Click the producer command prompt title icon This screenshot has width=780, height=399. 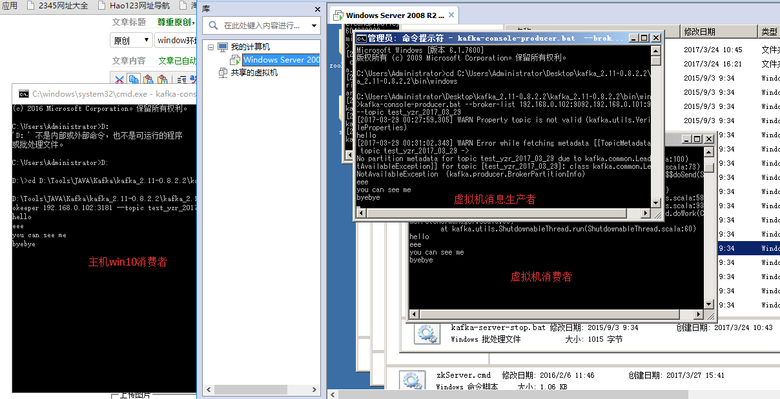tap(362, 39)
